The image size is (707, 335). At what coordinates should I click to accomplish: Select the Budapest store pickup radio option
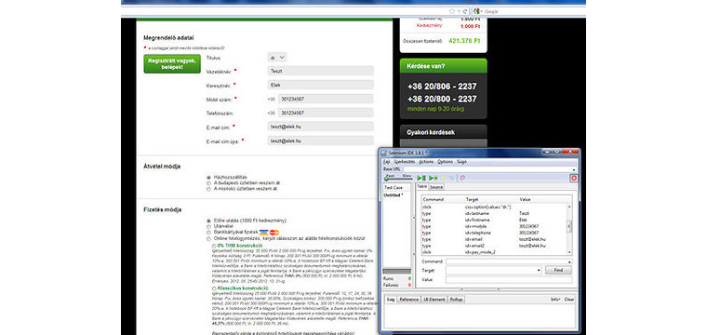pyautogui.click(x=208, y=183)
